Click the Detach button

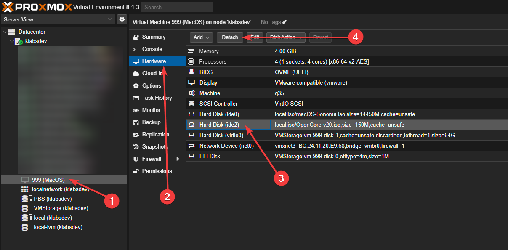[230, 37]
